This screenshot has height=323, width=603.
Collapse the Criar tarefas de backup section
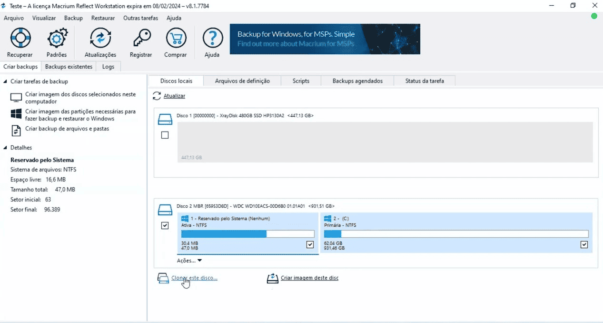click(5, 81)
